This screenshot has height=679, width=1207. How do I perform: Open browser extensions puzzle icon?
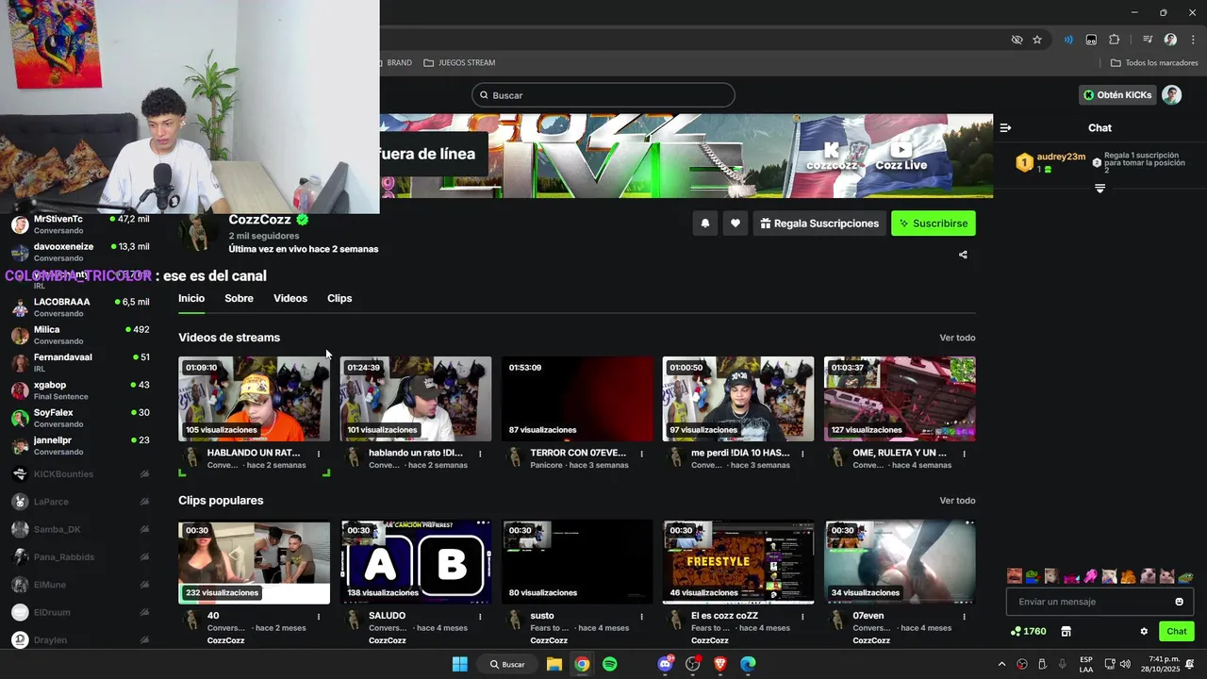pyautogui.click(x=1114, y=40)
